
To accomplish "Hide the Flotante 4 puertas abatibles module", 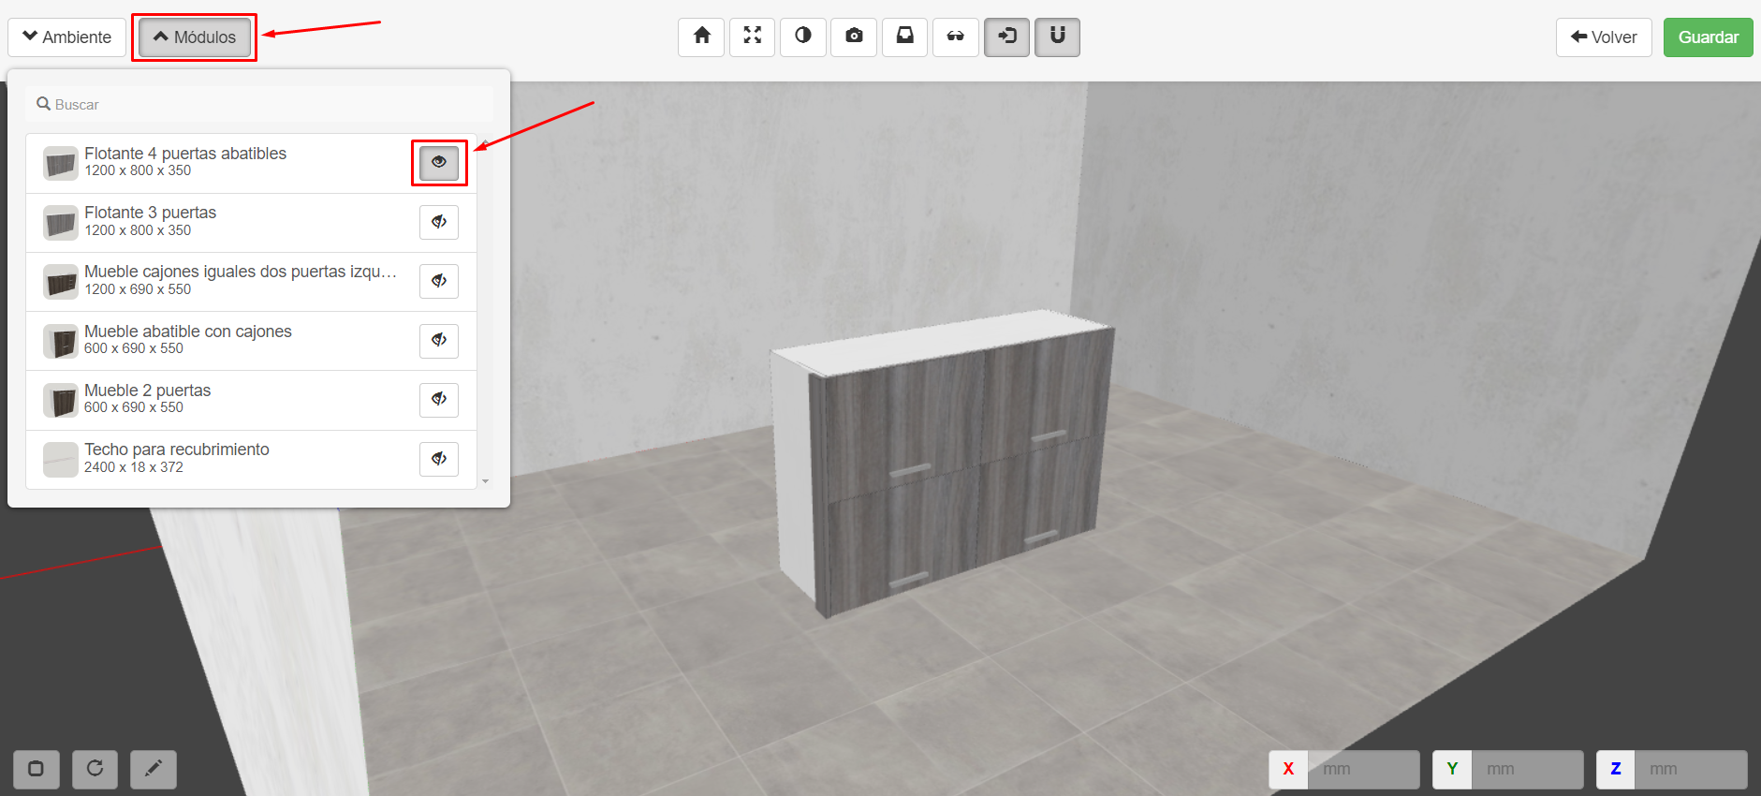I will point(439,163).
